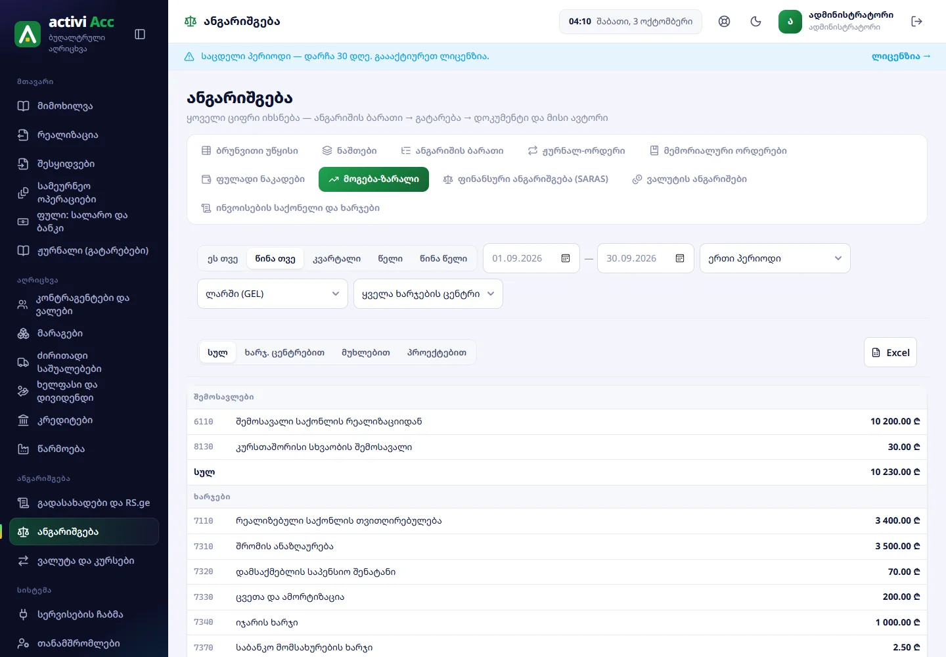Open calendar picker for end date 30.09.2026

680,258
